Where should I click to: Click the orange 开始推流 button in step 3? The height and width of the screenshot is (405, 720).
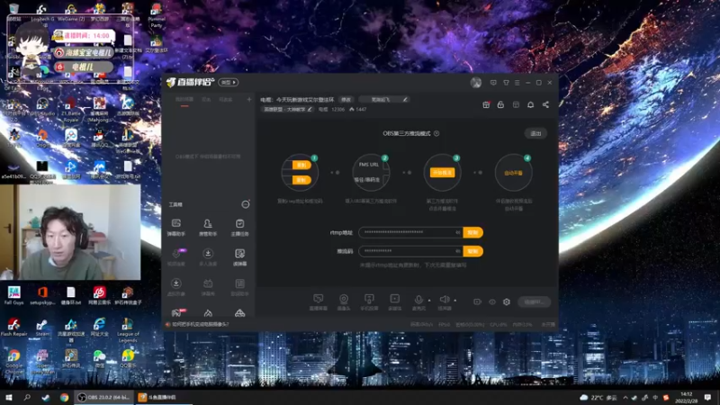[x=442, y=173]
